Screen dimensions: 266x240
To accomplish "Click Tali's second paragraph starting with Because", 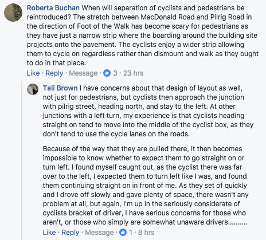I will (x=146, y=186).
